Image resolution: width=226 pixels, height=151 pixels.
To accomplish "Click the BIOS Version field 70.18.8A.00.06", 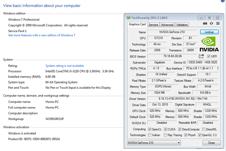I will click(x=172, y=56).
